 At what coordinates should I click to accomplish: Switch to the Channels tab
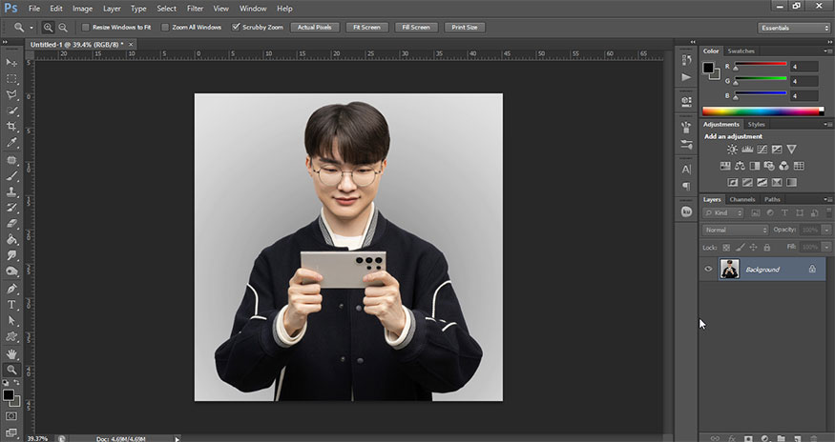point(741,199)
